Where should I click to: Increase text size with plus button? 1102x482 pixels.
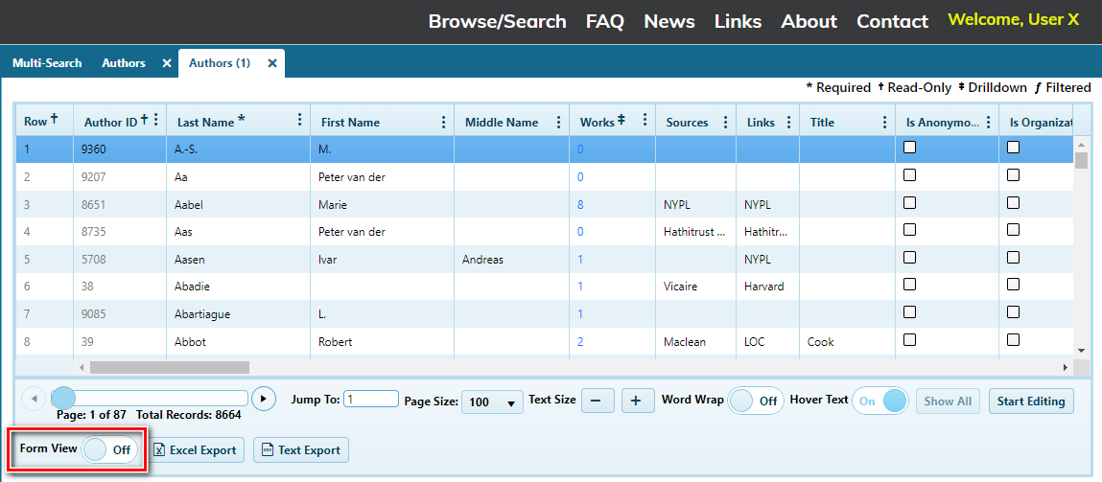click(x=637, y=401)
